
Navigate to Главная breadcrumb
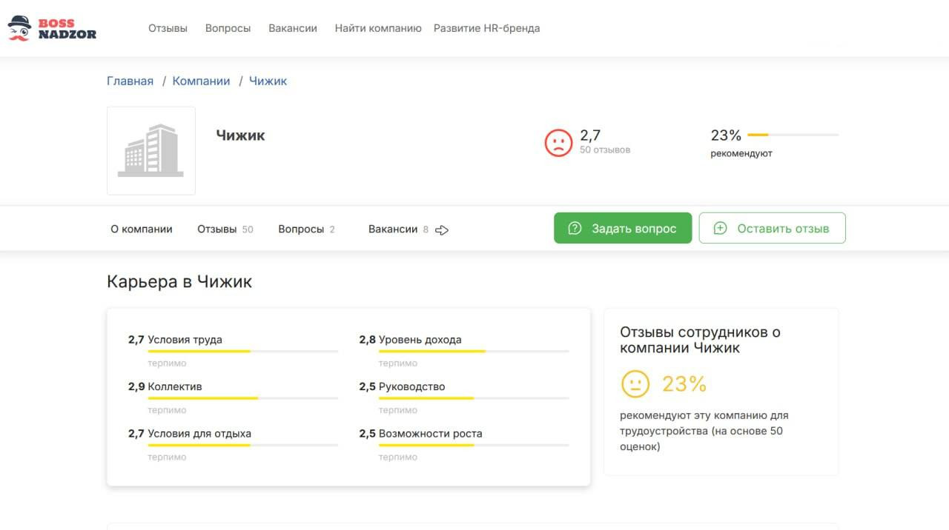pos(130,81)
